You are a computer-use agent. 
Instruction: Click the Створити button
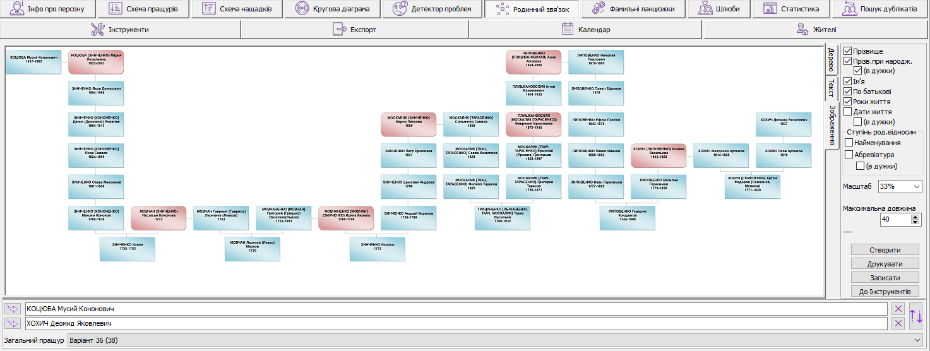pos(885,250)
